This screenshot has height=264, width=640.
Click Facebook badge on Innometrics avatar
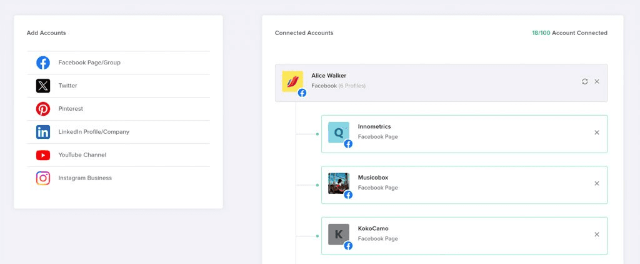click(x=348, y=144)
